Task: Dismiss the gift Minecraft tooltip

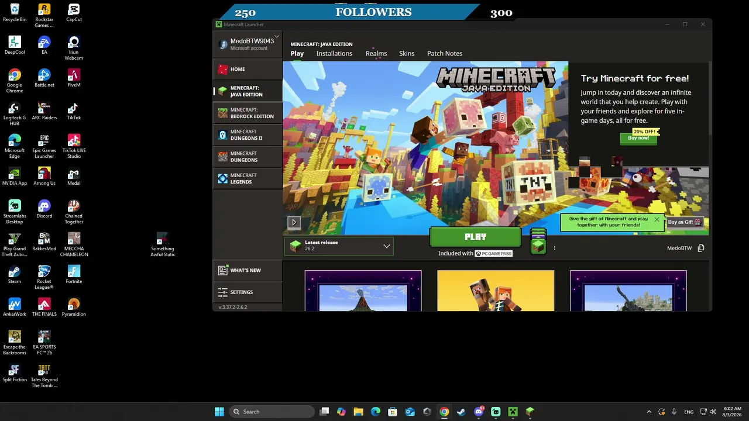Action: tap(657, 220)
